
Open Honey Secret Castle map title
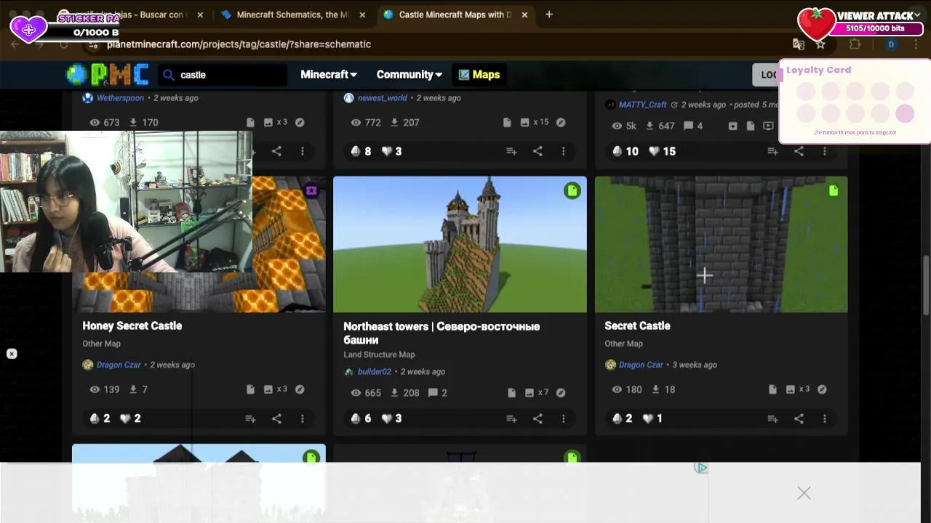pyautogui.click(x=132, y=325)
